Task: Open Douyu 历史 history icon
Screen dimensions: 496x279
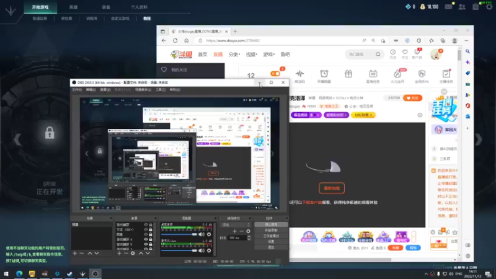Action: 393,54
